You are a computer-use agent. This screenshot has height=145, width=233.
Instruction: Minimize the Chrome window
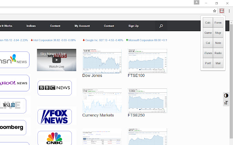[x=206, y=3]
